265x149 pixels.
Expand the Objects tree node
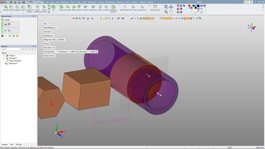(4, 55)
